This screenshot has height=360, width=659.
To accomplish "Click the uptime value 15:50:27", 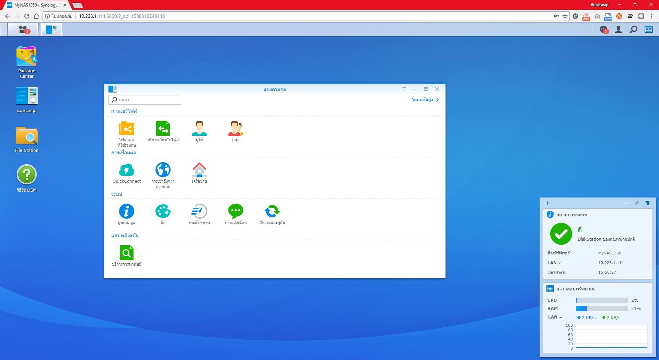I will click(607, 272).
